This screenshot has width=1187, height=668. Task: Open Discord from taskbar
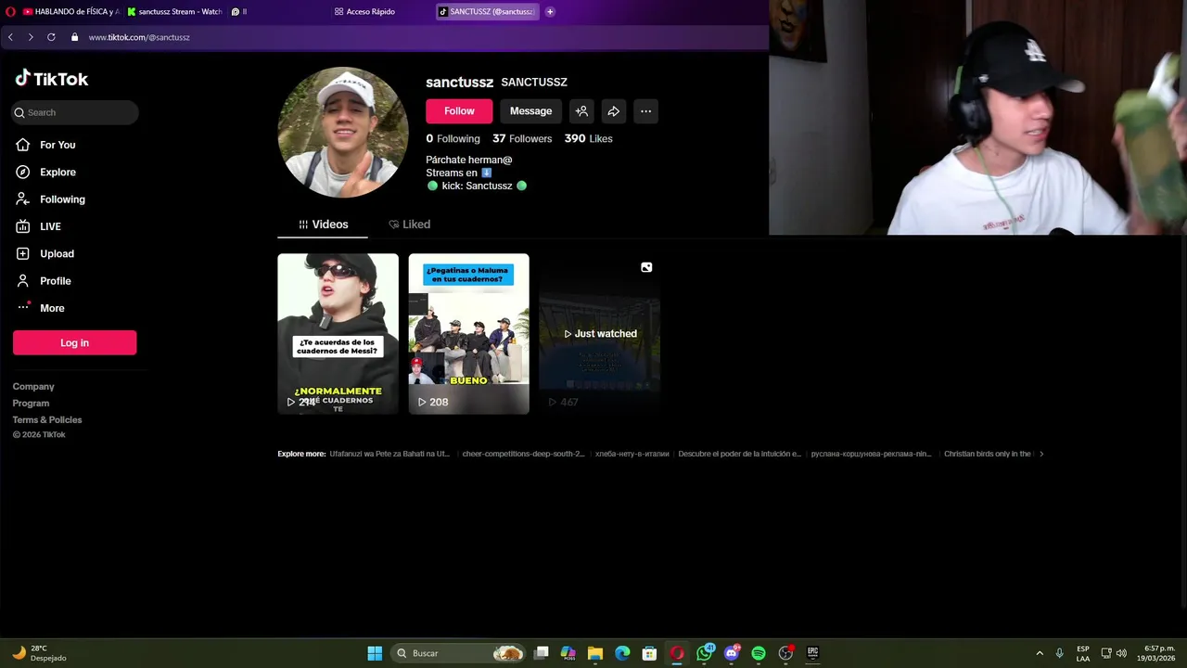point(732,653)
